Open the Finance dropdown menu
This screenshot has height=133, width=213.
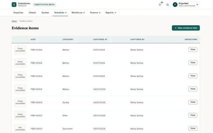95,13
